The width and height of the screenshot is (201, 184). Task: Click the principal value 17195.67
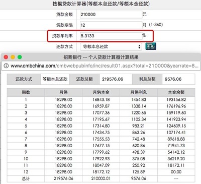pyautogui.click(x=101, y=119)
